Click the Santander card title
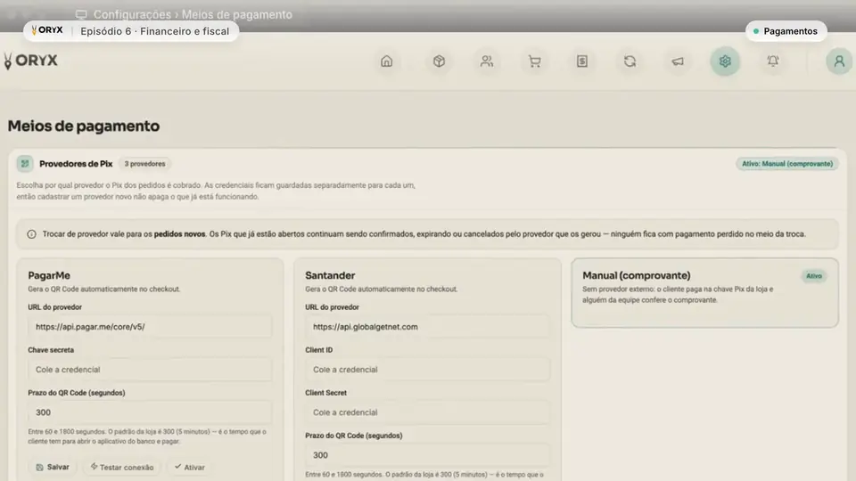The width and height of the screenshot is (856, 481). 330,275
